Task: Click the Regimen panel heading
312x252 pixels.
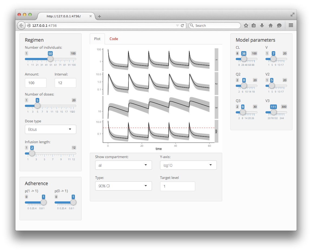Action: [34, 40]
